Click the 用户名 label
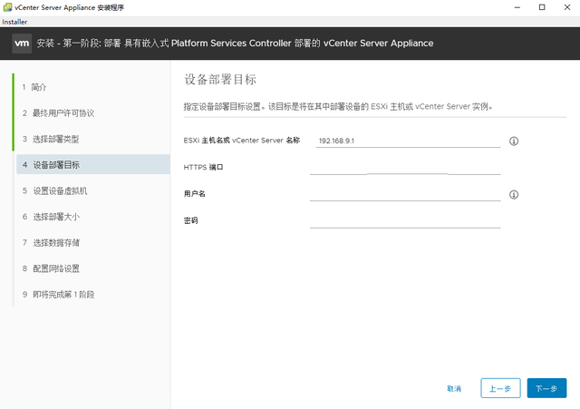Image resolution: width=580 pixels, height=409 pixels. click(194, 194)
